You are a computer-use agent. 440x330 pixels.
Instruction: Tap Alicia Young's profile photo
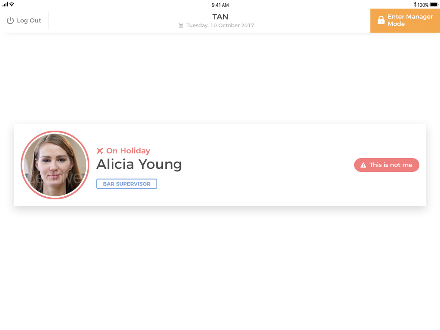pyautogui.click(x=55, y=165)
